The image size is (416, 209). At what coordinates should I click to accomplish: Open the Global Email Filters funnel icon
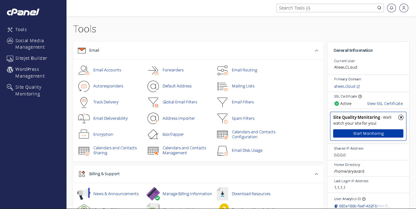tap(153, 102)
